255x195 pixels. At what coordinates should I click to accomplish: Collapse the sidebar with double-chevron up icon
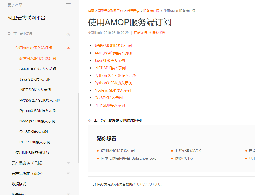click(68, 34)
